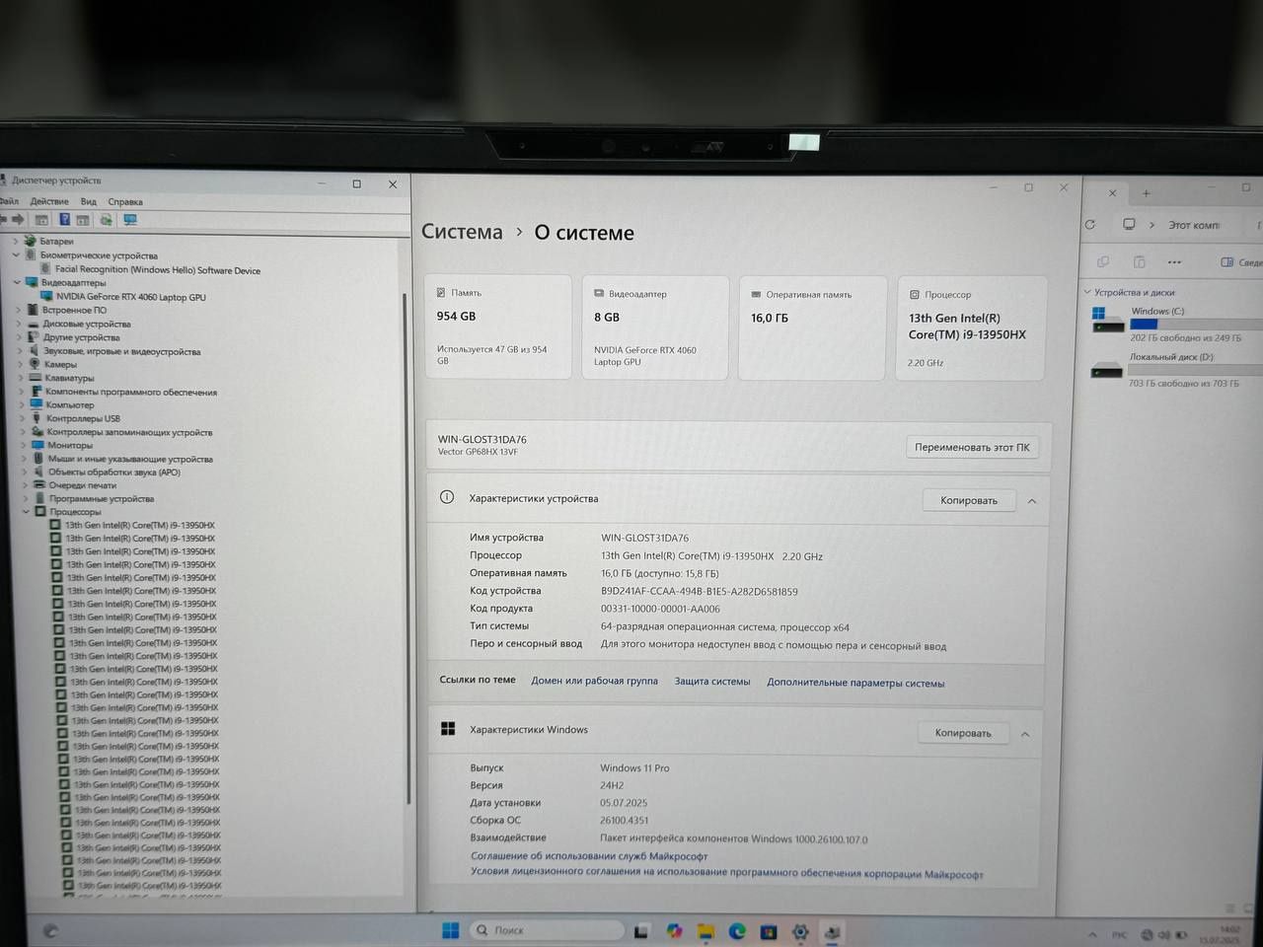This screenshot has width=1263, height=947.
Task: Expand the Звуковые, игровые и видеоустройства node
Action: (20, 351)
